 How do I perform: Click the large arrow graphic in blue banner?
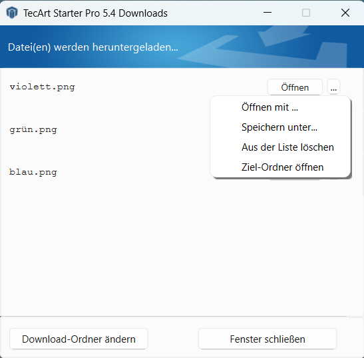262,47
